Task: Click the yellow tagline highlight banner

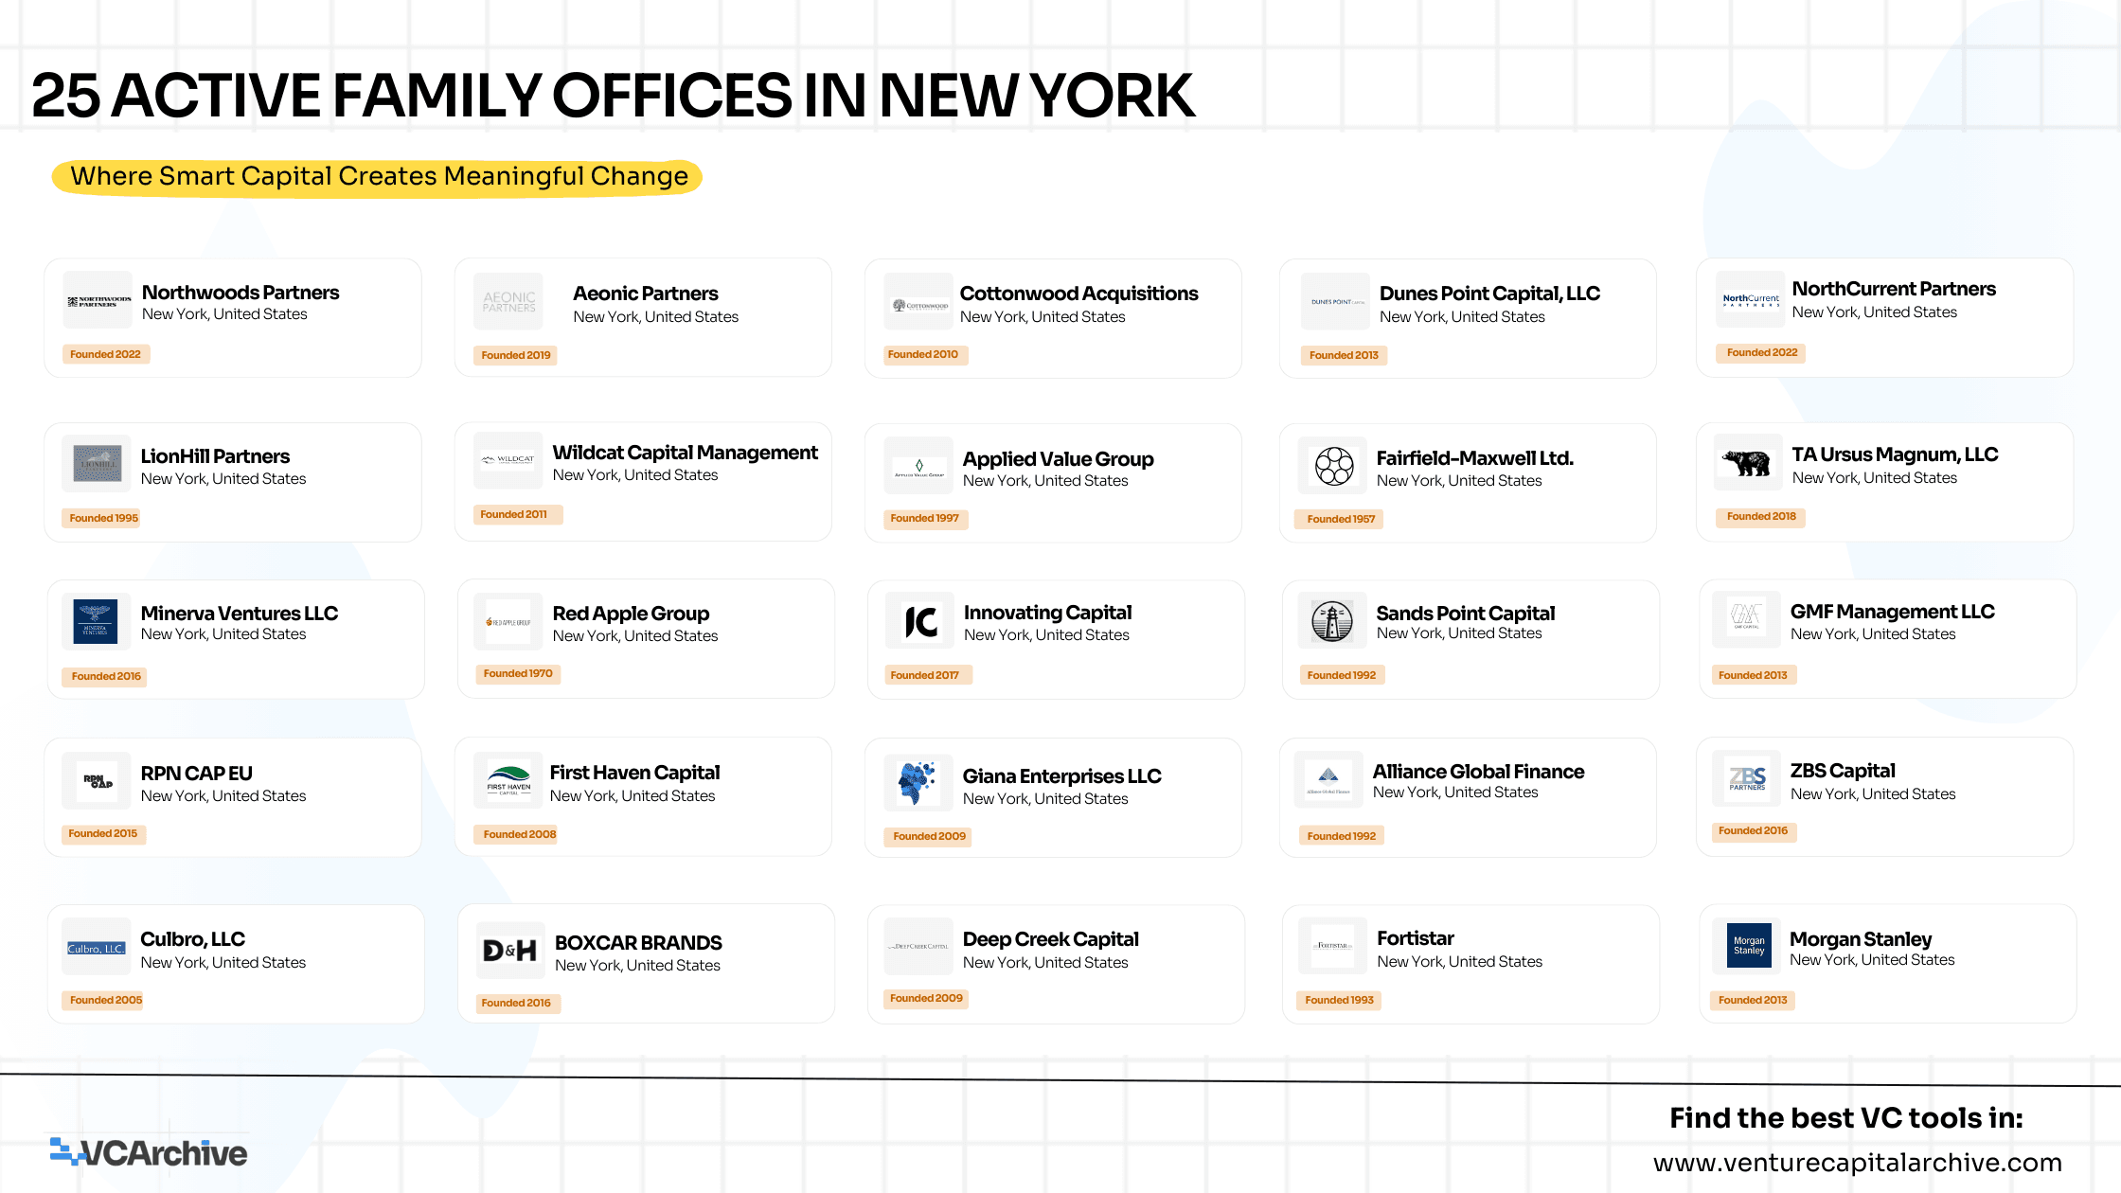Action: coord(378,177)
